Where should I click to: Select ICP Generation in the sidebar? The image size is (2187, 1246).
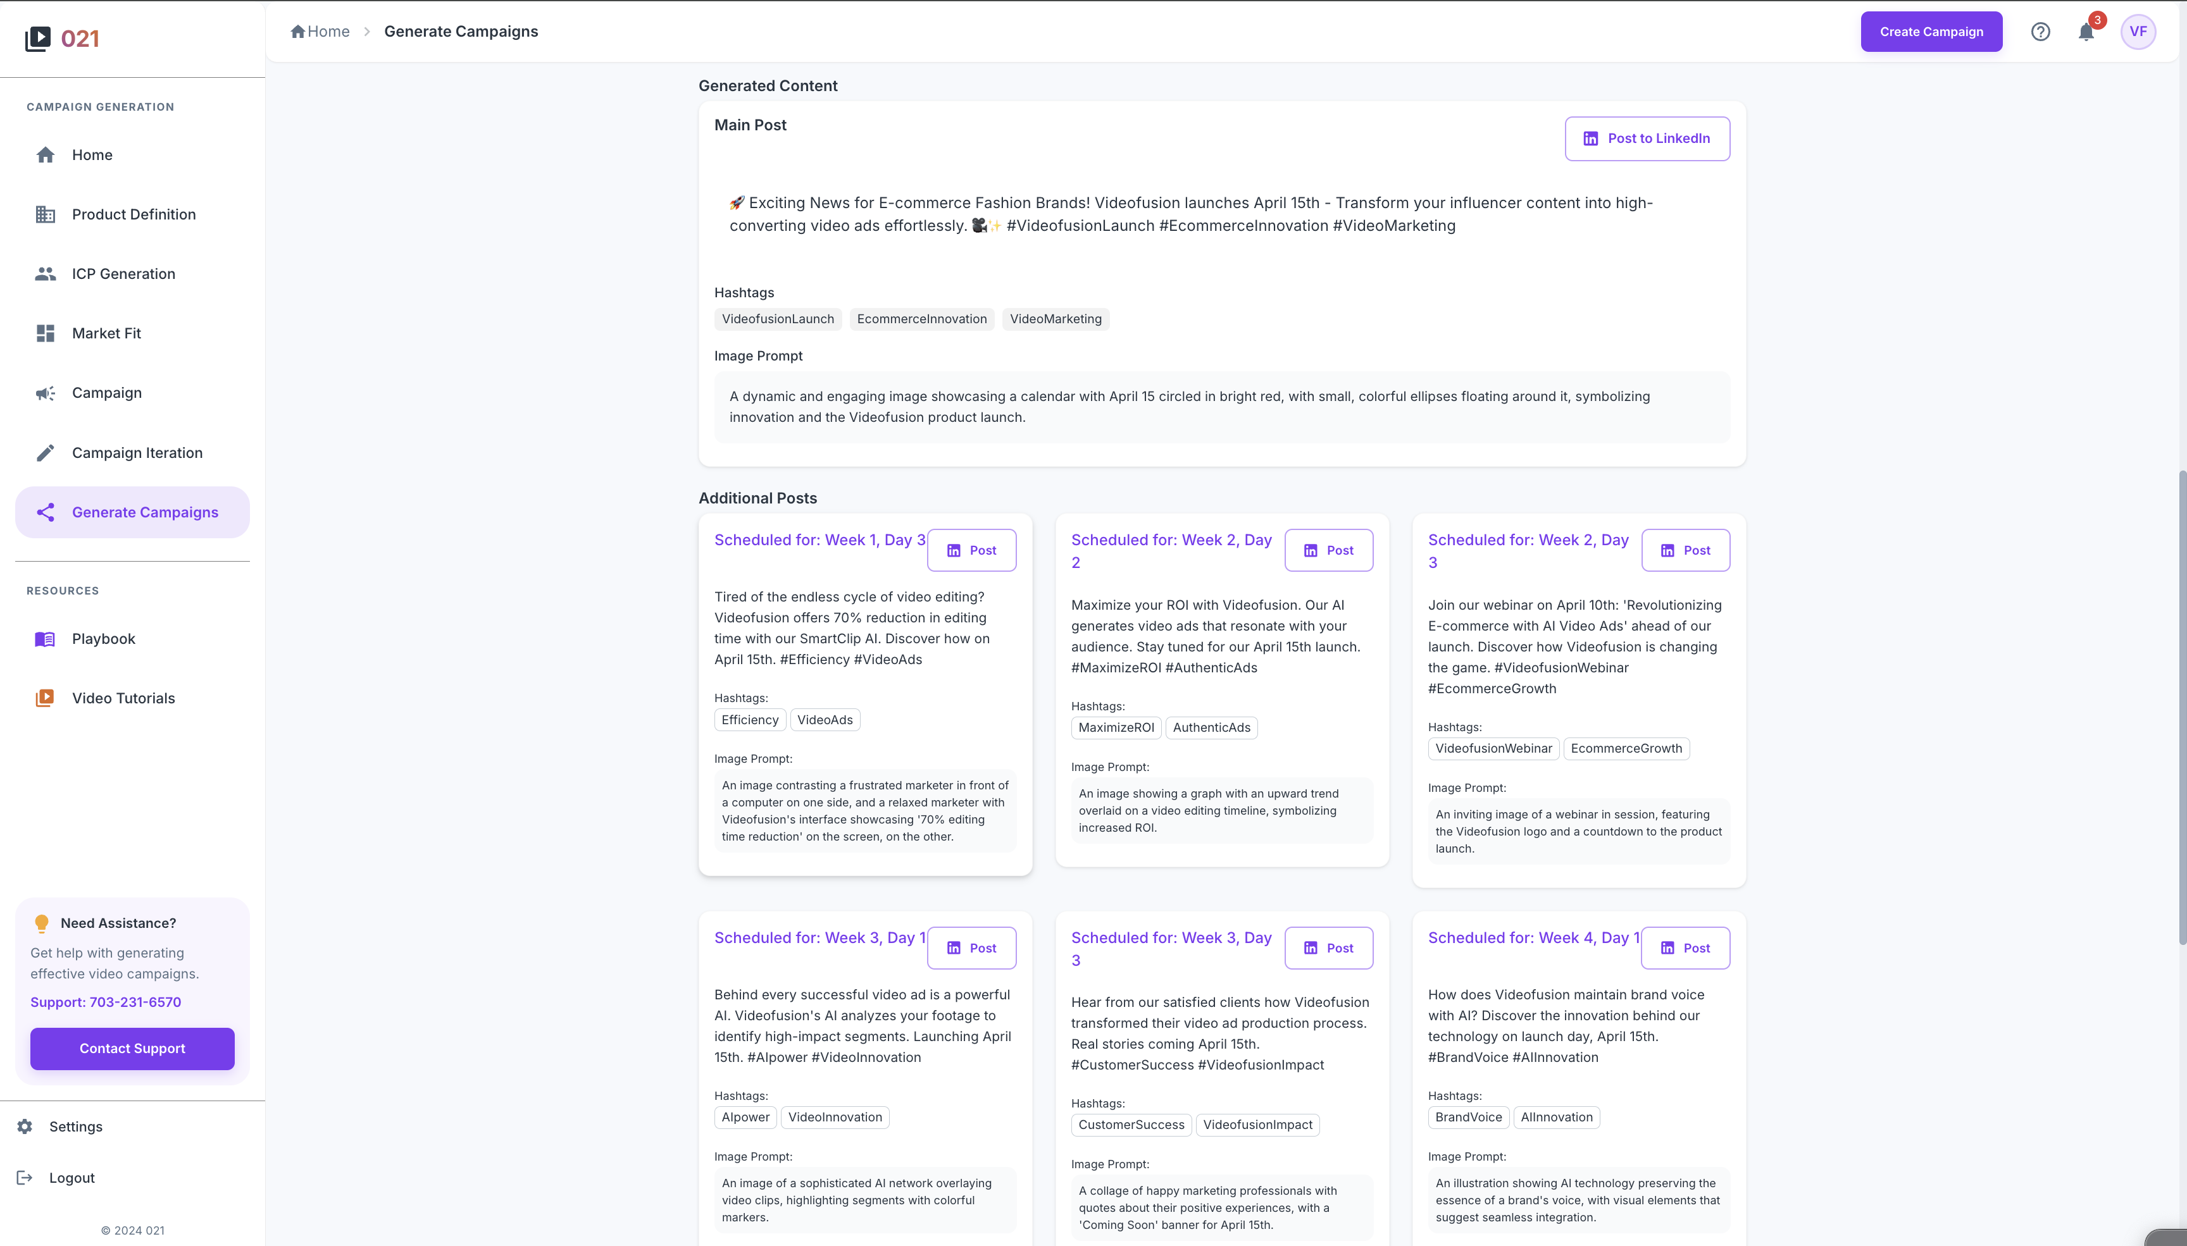122,273
